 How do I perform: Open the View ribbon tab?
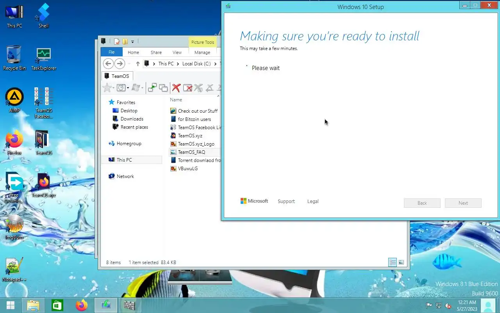click(x=177, y=52)
